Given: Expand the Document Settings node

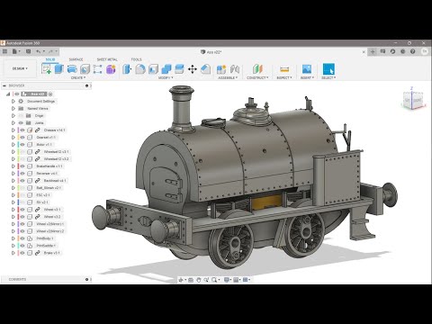Looking at the screenshot, I should (x=13, y=102).
